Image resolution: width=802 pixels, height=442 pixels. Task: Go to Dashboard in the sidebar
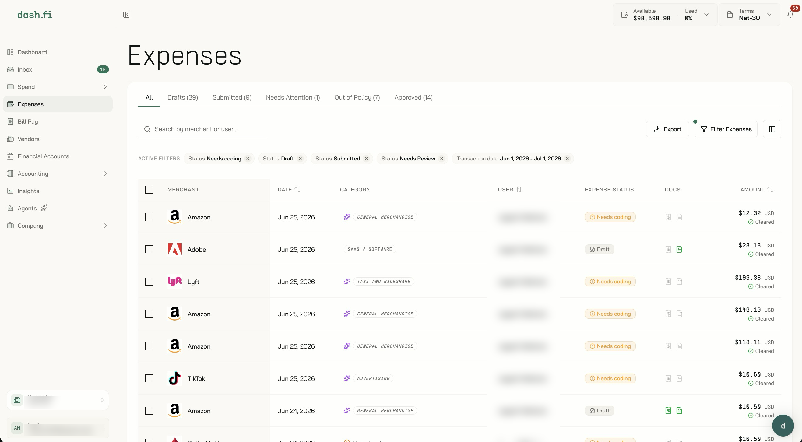click(x=58, y=52)
